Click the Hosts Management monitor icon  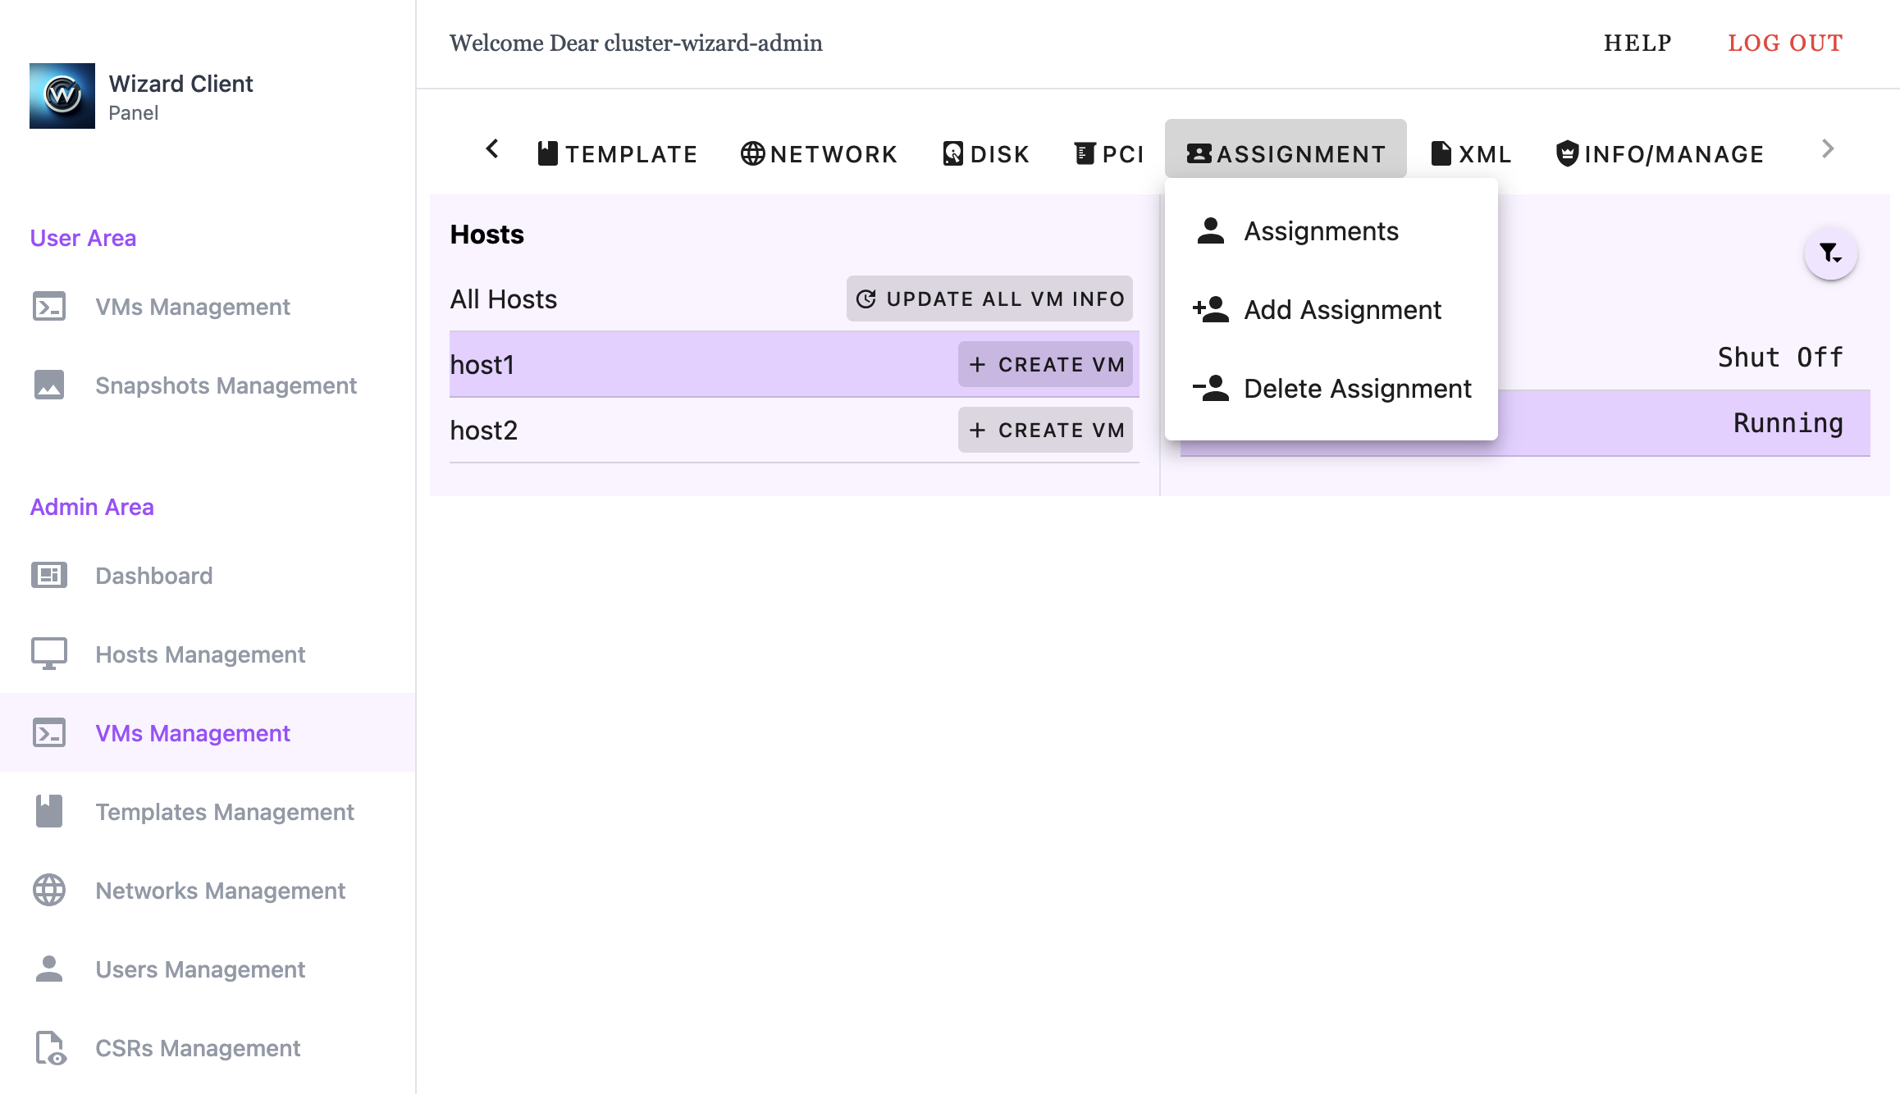coord(49,654)
